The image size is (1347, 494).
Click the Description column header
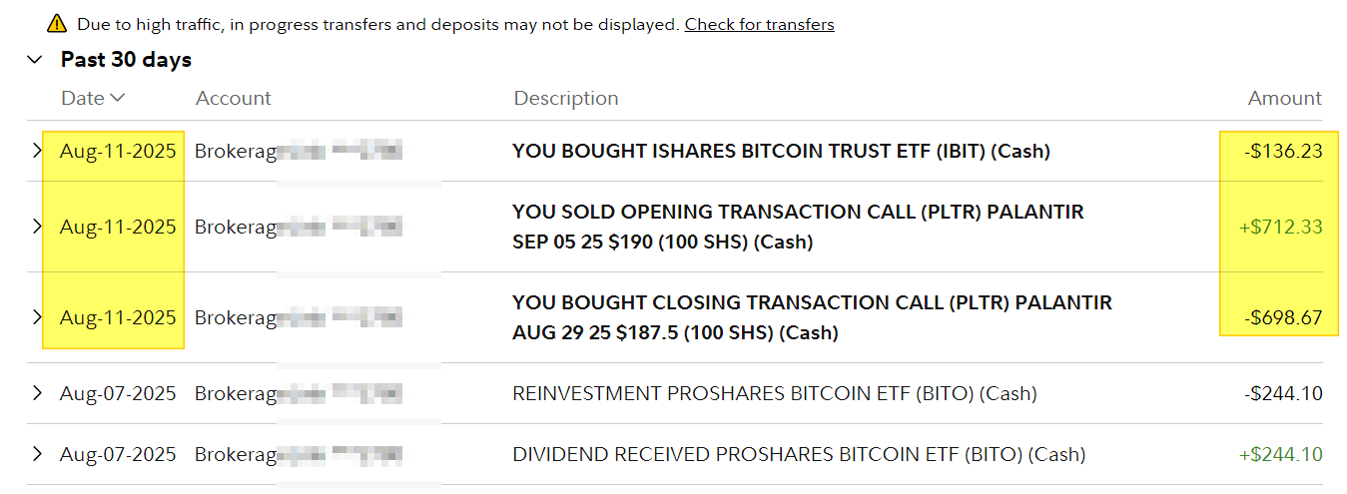click(x=566, y=98)
